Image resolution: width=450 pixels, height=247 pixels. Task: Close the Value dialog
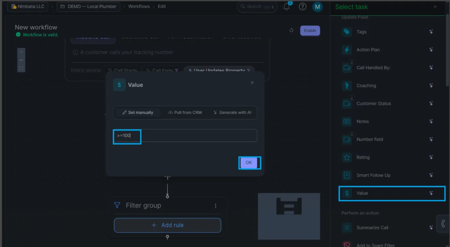tap(252, 83)
